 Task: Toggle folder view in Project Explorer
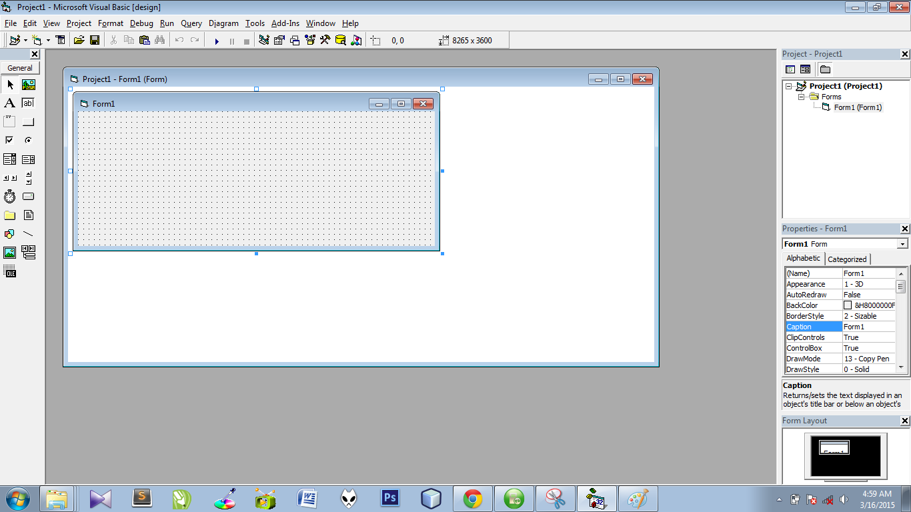825,69
